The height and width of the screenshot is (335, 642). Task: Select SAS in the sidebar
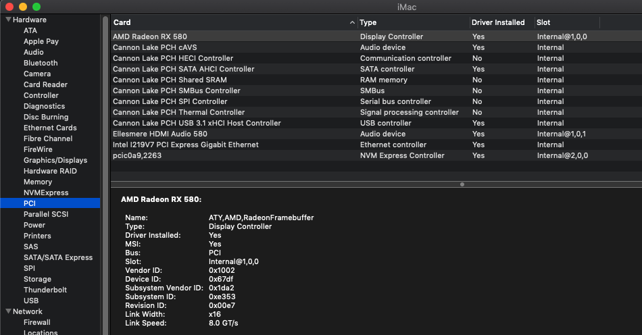point(30,247)
